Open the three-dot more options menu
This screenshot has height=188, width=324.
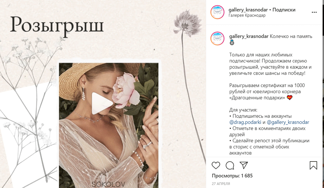tap(314, 13)
